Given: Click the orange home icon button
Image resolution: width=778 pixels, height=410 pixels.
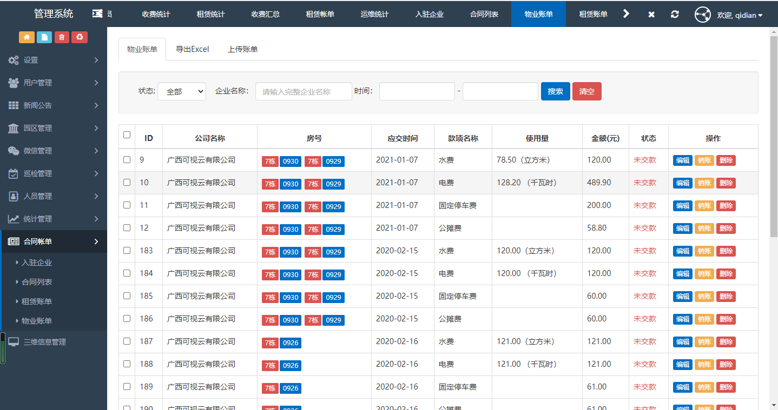Looking at the screenshot, I should [x=27, y=37].
